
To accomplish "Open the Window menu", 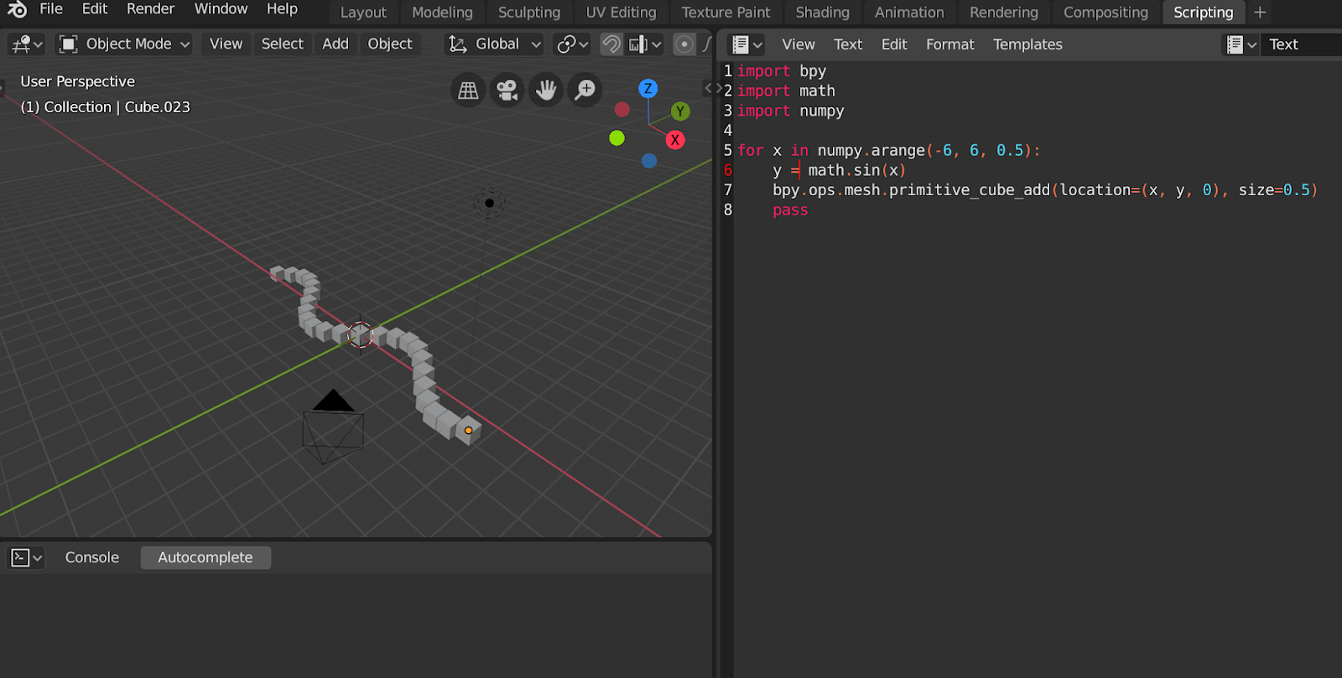I will coord(221,9).
